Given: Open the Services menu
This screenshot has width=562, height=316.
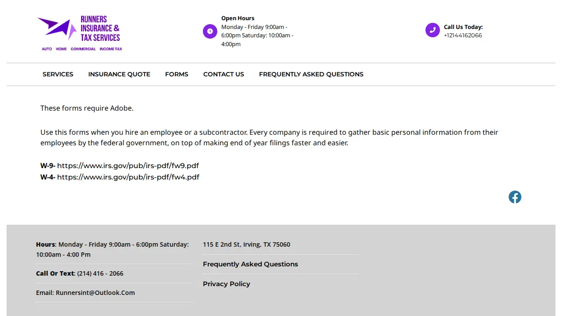Looking at the screenshot, I should click(58, 74).
